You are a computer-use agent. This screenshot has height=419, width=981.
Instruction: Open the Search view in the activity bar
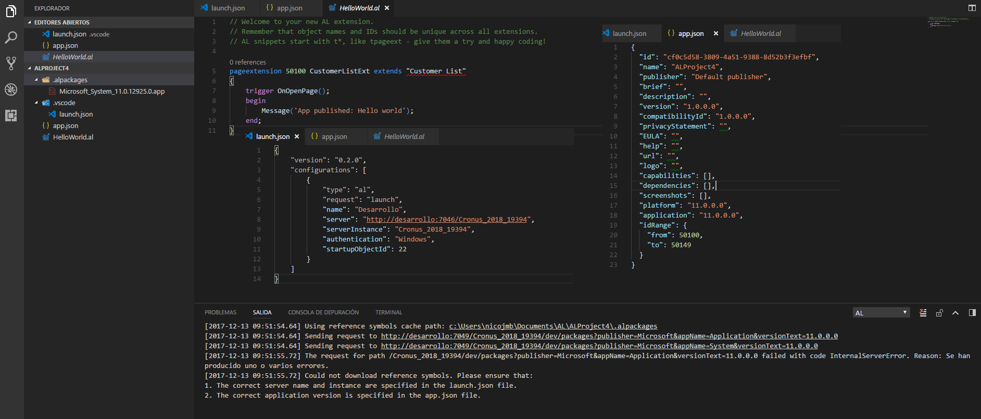pos(11,37)
